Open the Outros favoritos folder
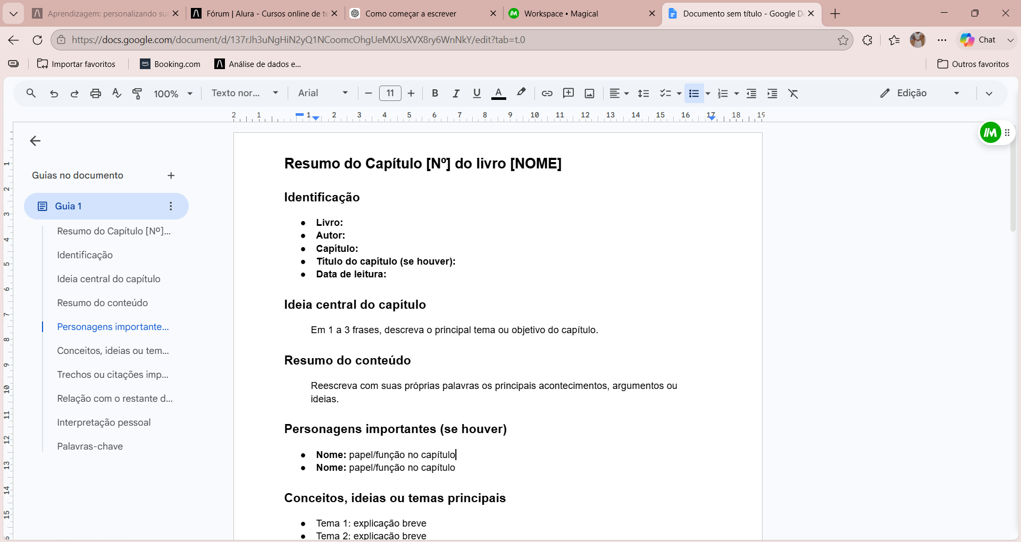The width and height of the screenshot is (1021, 542). [973, 64]
